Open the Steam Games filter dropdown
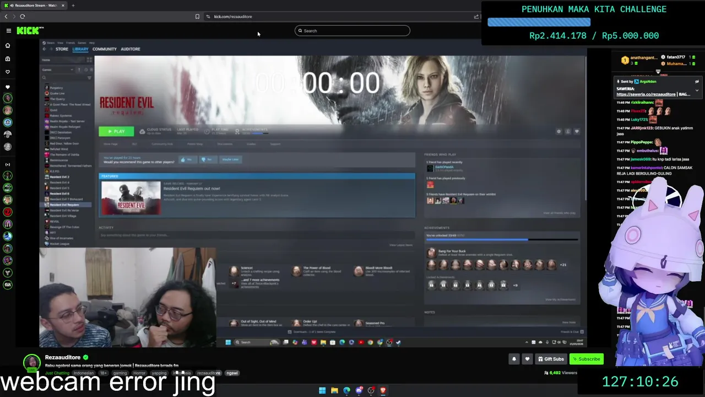The height and width of the screenshot is (397, 705). tap(58, 70)
